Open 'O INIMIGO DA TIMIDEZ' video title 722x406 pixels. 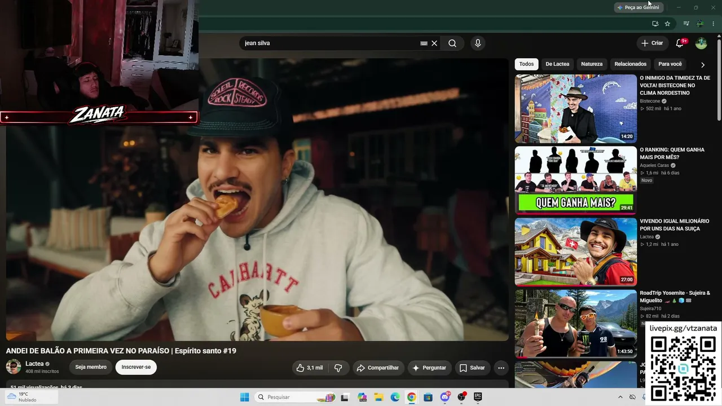coord(675,86)
